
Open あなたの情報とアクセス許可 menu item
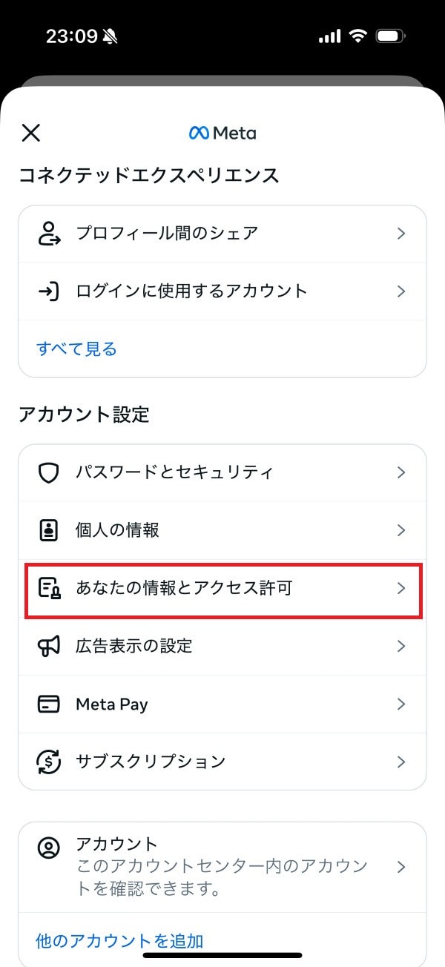tap(185, 589)
